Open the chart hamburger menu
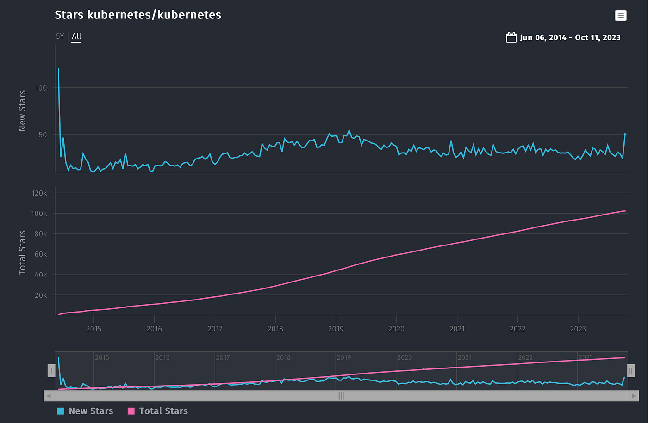The image size is (648, 423). coord(621,15)
